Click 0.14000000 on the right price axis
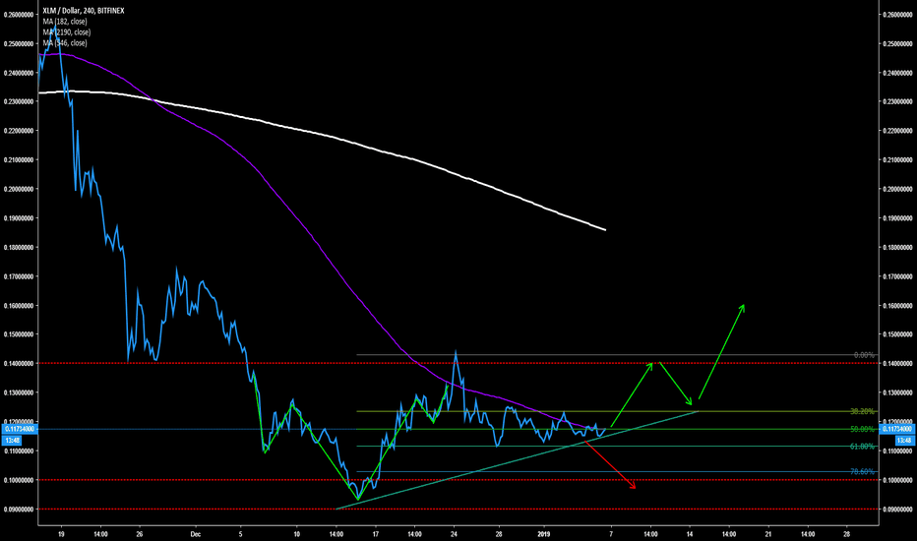Image resolution: width=917 pixels, height=541 pixels. pyautogui.click(x=897, y=363)
